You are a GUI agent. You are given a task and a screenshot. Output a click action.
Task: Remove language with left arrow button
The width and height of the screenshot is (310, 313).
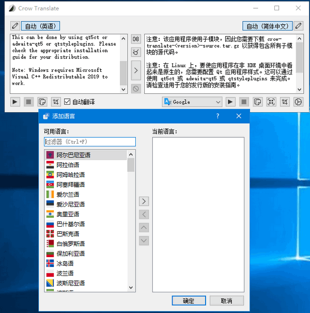[x=144, y=214]
